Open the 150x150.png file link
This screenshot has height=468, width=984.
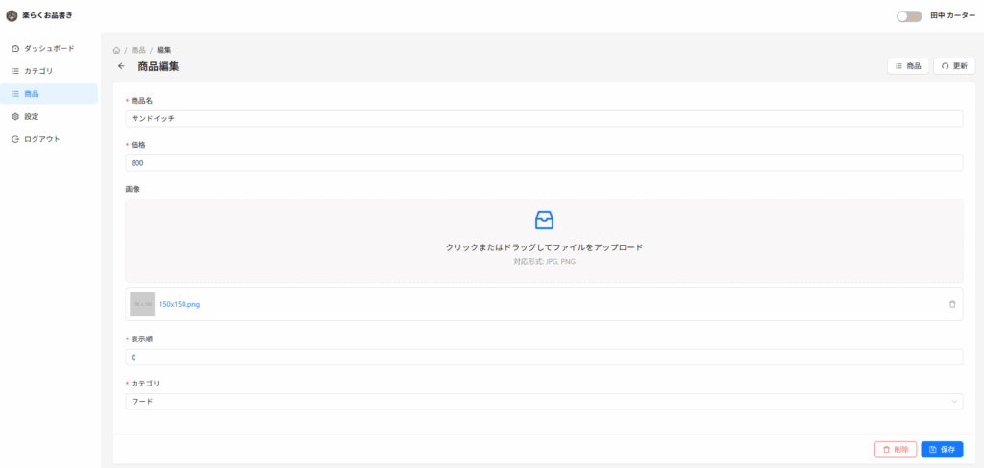click(180, 304)
